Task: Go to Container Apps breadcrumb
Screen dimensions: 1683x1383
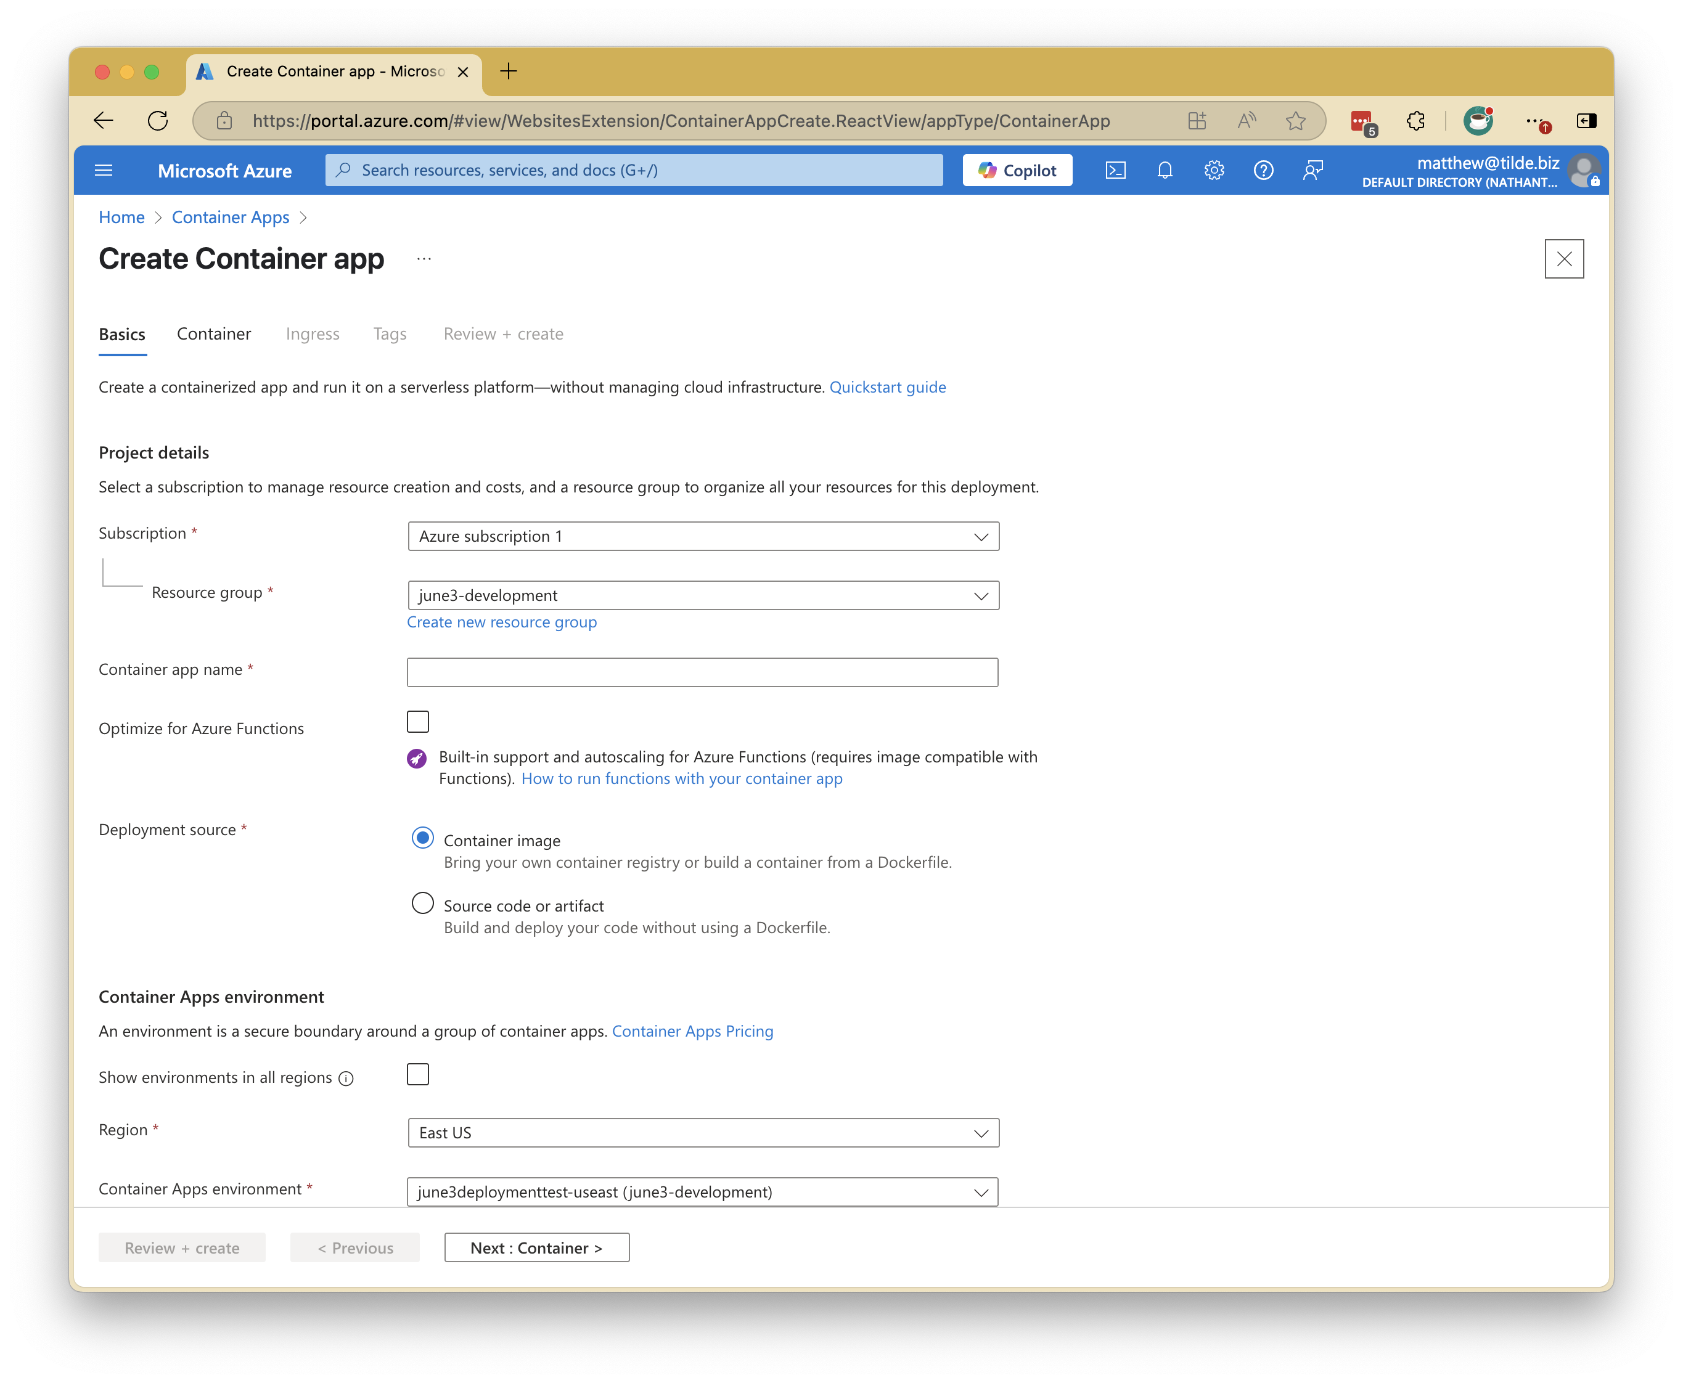Action: (x=231, y=218)
